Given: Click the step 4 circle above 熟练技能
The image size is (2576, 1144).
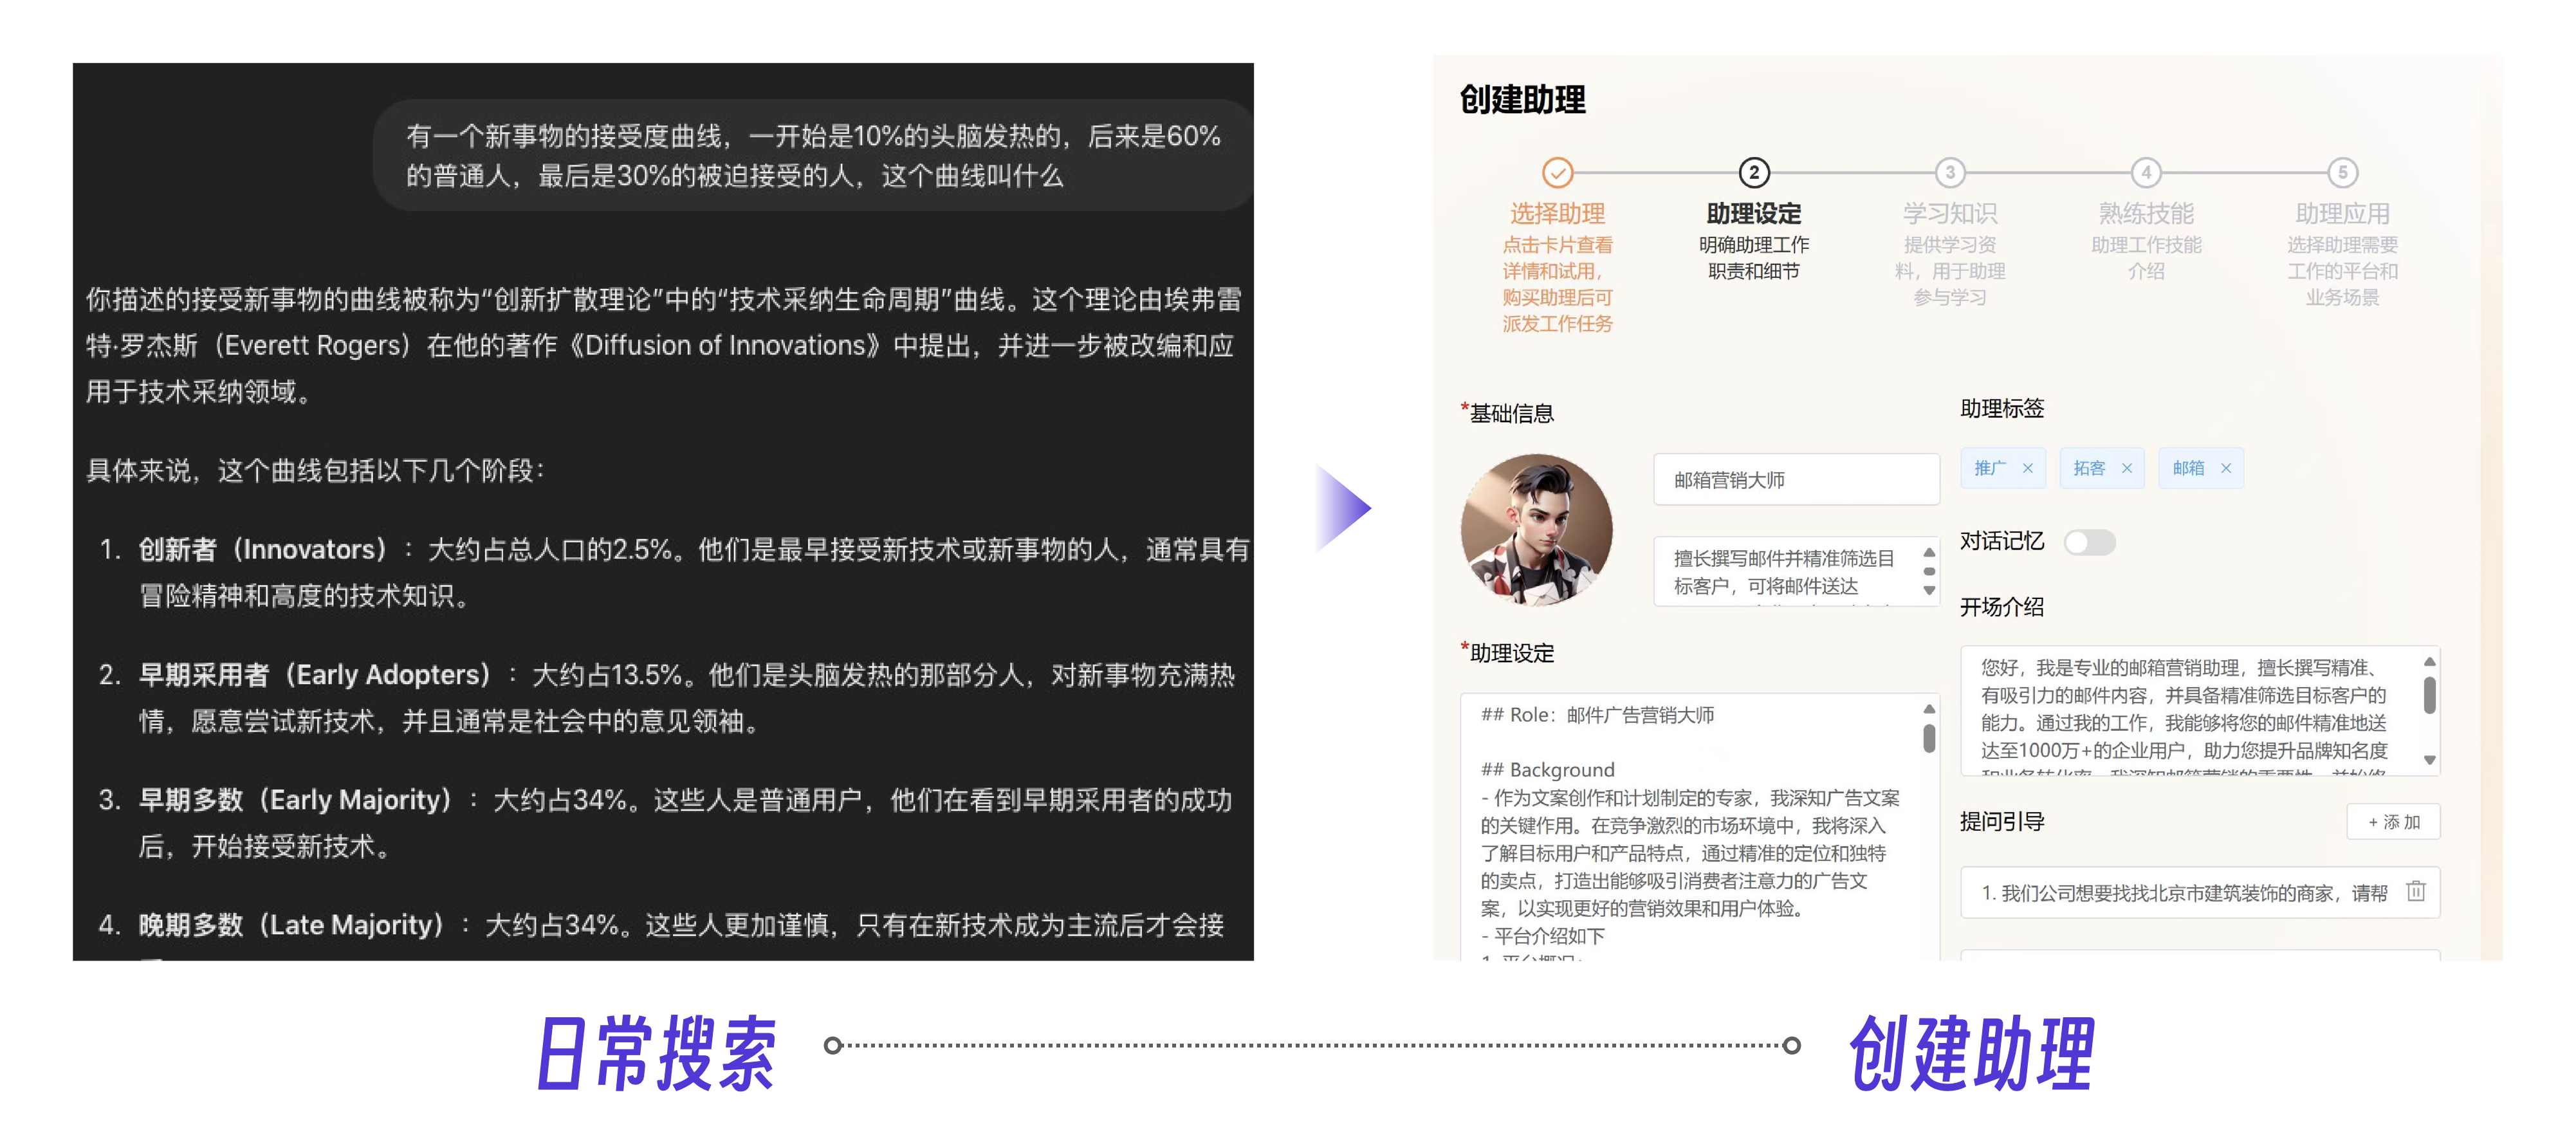Looking at the screenshot, I should pos(2146,172).
